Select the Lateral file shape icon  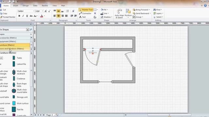pyautogui.click(x=14, y=64)
